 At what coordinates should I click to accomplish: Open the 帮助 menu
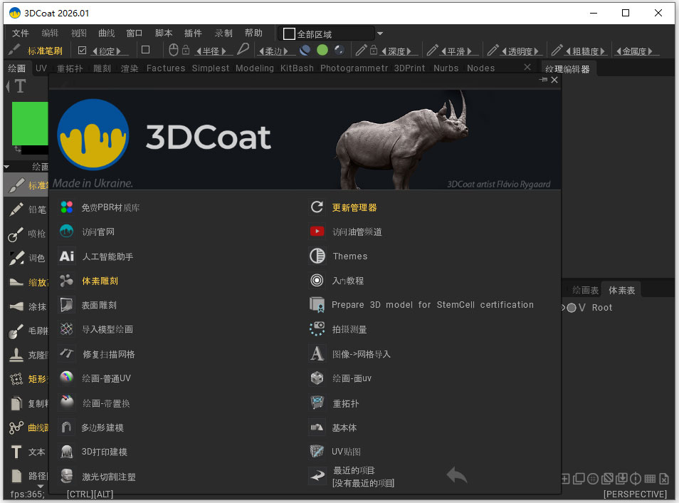pyautogui.click(x=253, y=32)
